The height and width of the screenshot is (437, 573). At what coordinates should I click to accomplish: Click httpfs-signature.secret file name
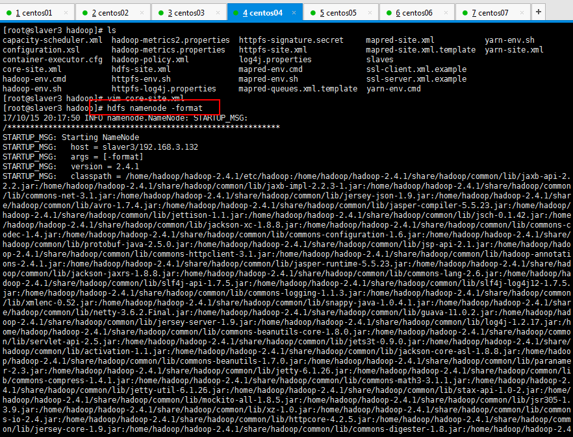click(291, 40)
